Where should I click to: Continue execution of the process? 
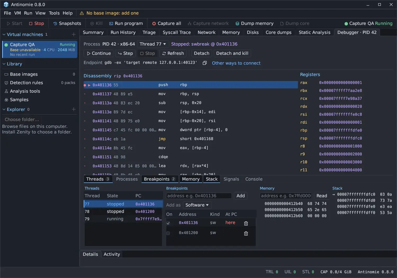(x=99, y=53)
